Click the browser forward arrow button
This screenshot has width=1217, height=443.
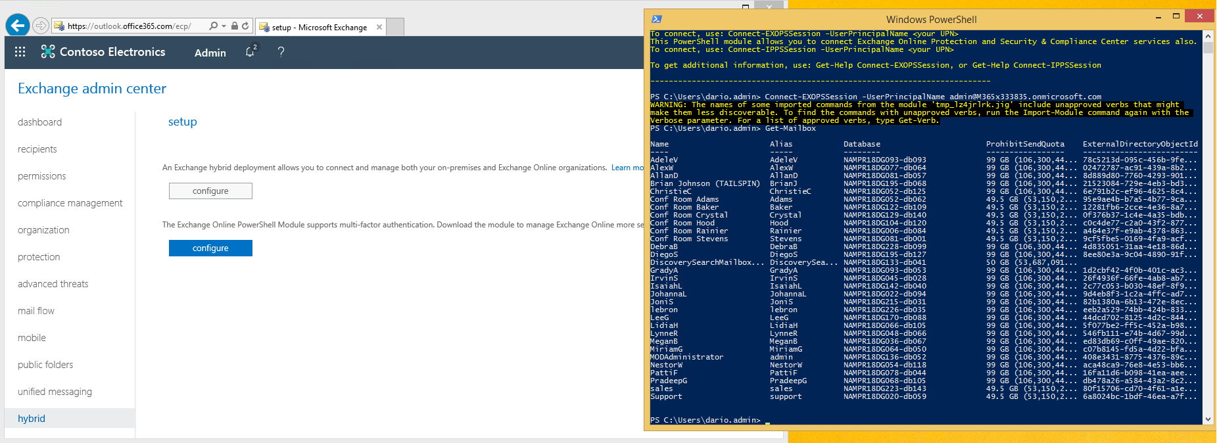coord(41,26)
